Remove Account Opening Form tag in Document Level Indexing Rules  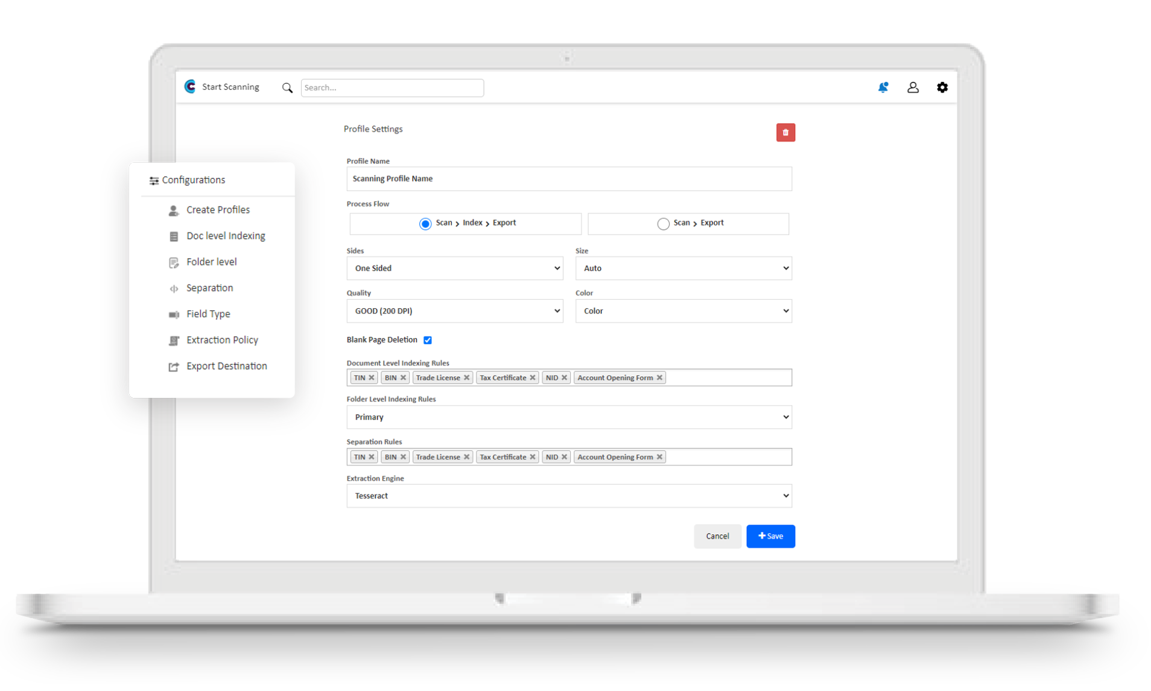click(x=659, y=378)
